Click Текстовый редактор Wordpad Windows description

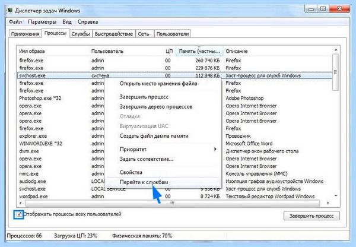[x=270, y=197]
